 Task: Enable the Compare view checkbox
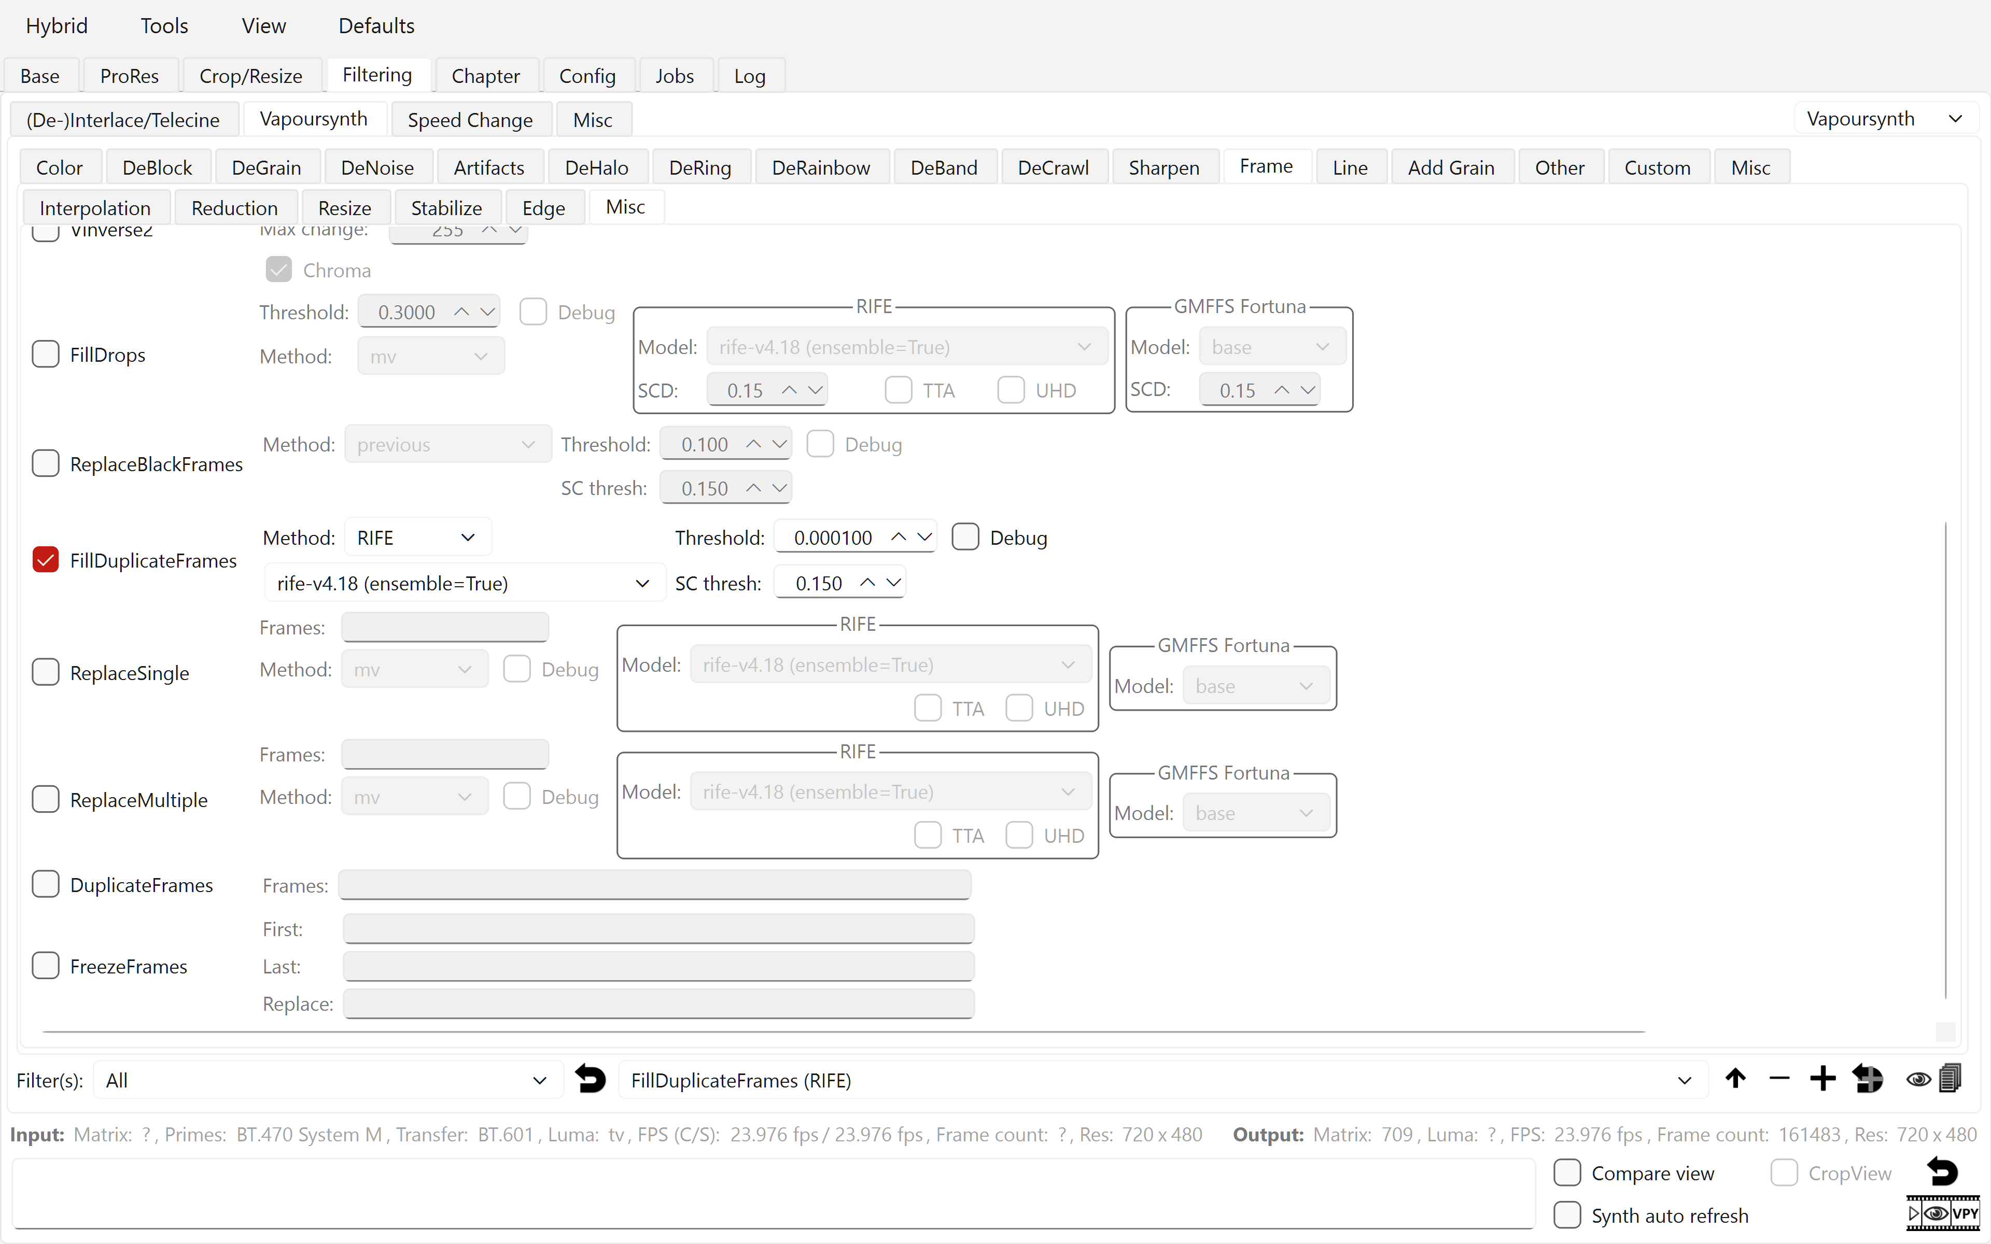tap(1567, 1173)
